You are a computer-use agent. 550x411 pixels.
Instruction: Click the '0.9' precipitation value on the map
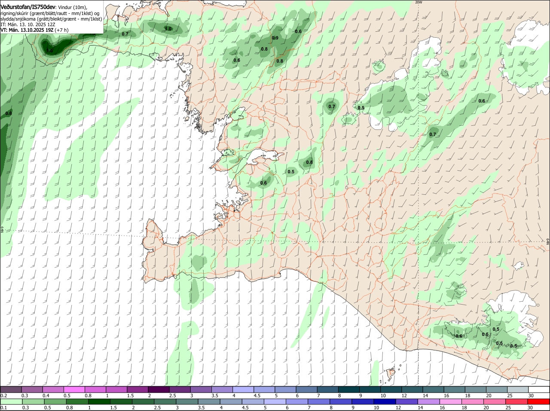[x=275, y=38]
